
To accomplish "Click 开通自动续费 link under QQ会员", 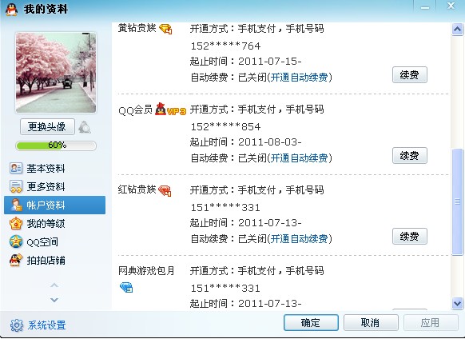I will [299, 158].
